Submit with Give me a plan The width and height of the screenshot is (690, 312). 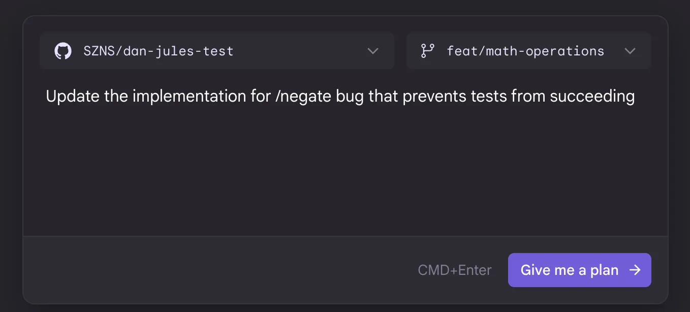point(580,270)
